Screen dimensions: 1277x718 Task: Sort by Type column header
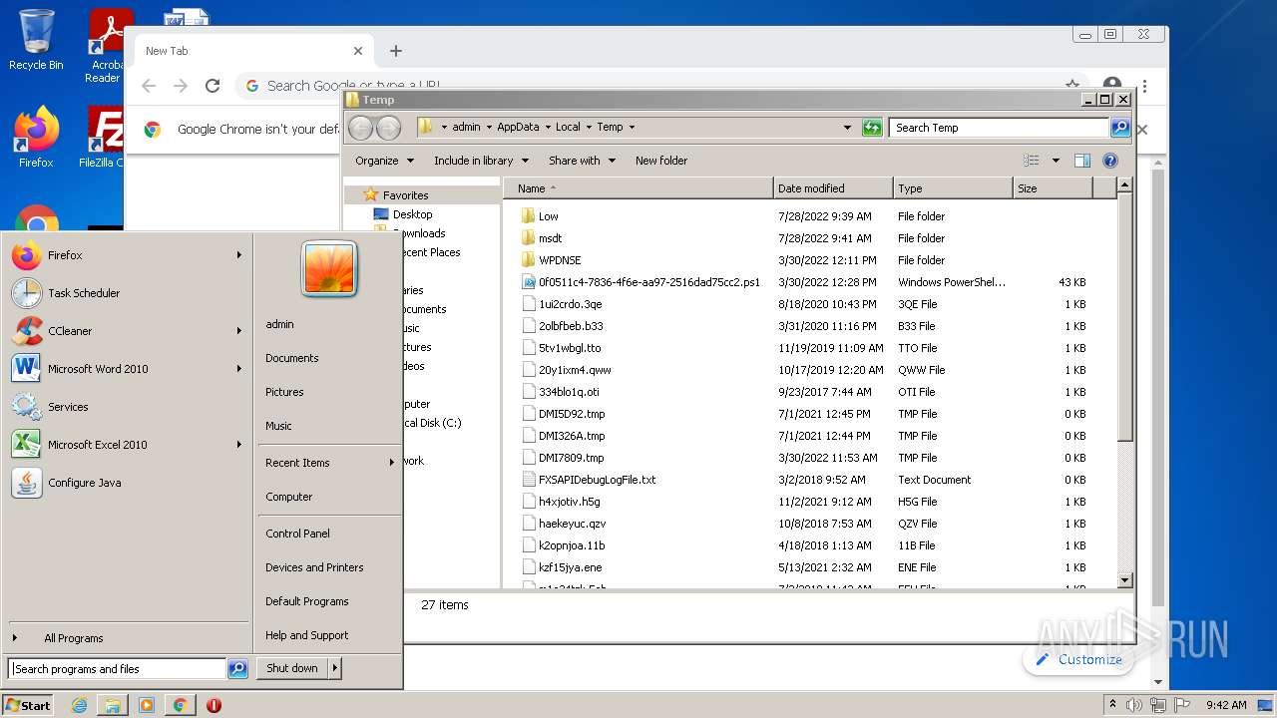point(953,188)
